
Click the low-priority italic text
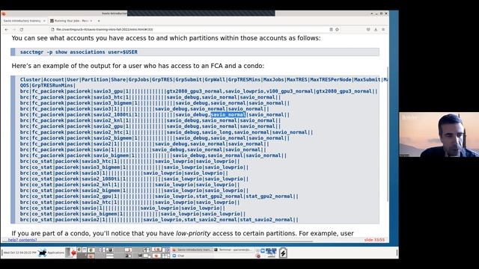pos(193,233)
